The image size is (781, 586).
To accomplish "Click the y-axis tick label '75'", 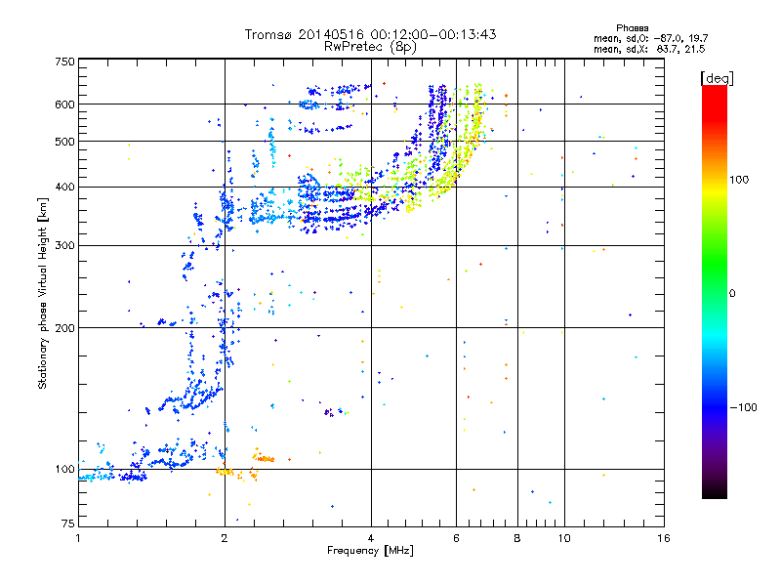I will coord(68,523).
